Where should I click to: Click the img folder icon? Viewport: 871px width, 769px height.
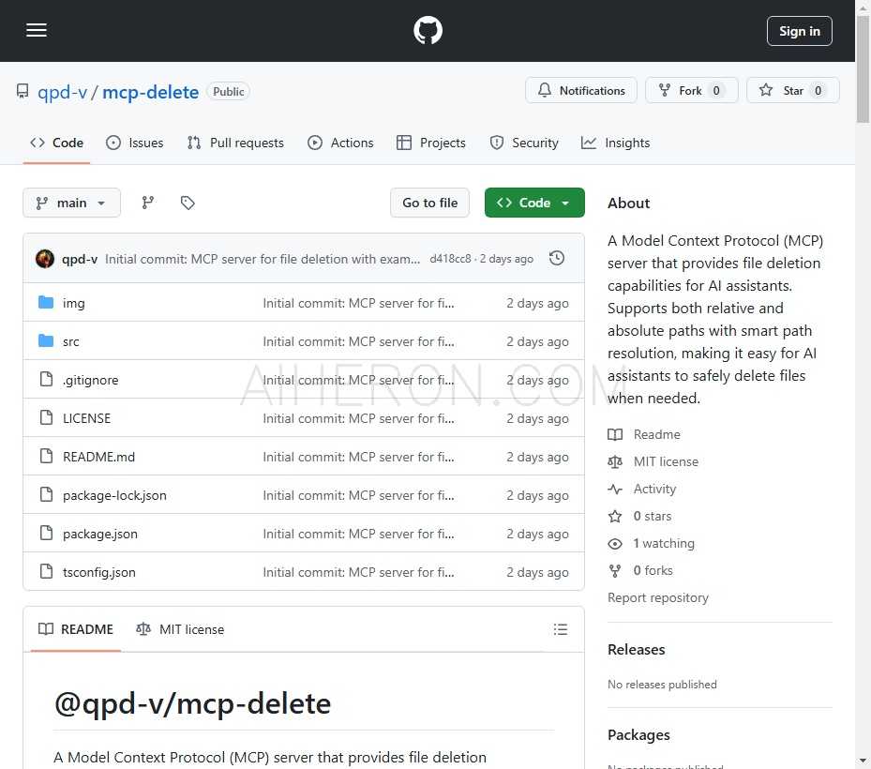tap(46, 302)
